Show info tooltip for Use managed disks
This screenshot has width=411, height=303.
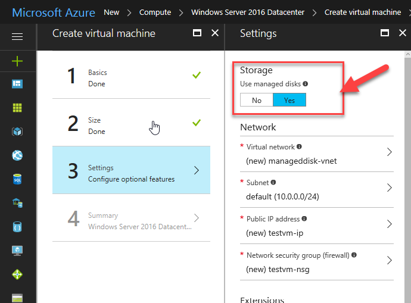coord(306,85)
